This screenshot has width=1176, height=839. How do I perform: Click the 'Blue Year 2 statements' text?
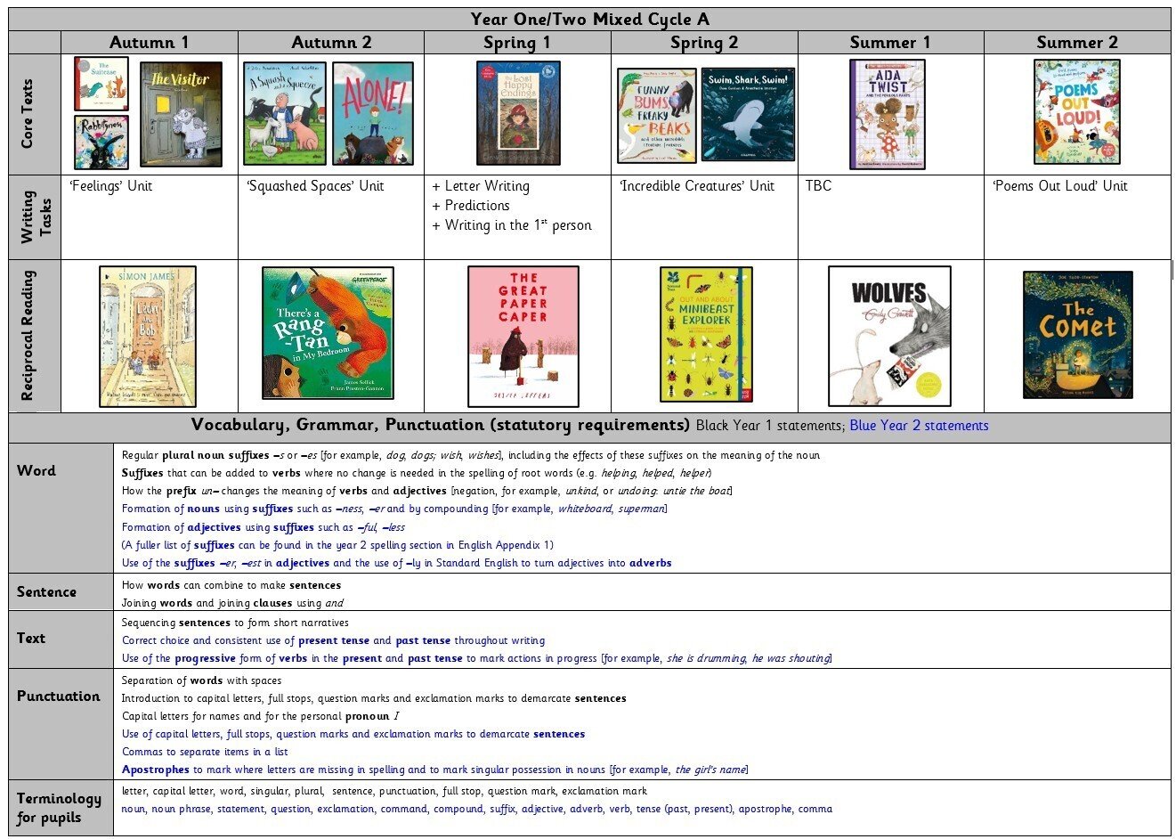coord(919,426)
